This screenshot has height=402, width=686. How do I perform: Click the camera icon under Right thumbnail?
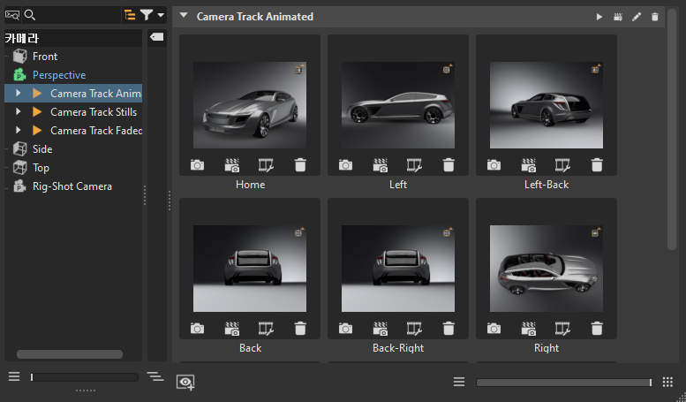click(494, 329)
